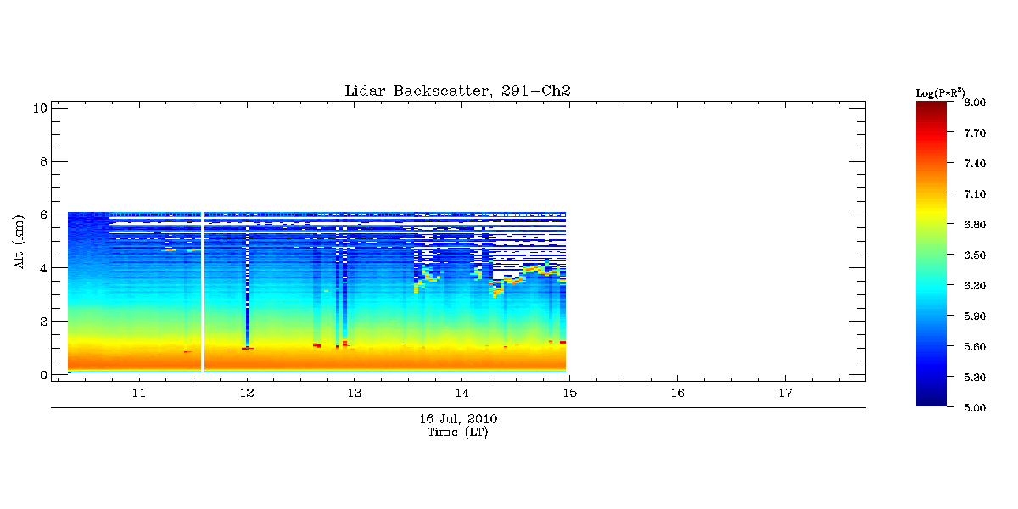Image resolution: width=1018 pixels, height=509 pixels.
Task: Click the y-axis tick label '4'
Action: (x=42, y=268)
